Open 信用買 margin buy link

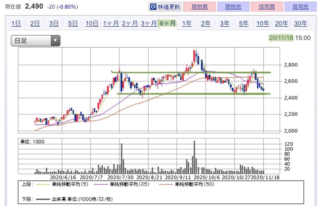click(267, 7)
